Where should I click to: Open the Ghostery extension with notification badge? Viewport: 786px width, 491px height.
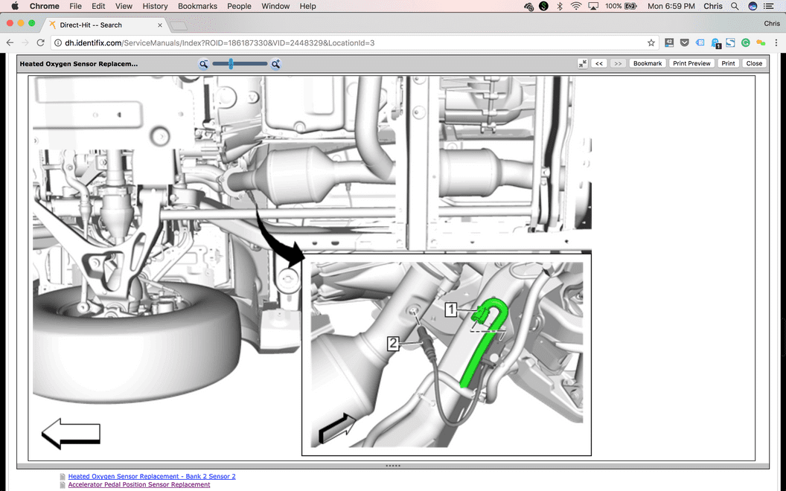coord(715,42)
